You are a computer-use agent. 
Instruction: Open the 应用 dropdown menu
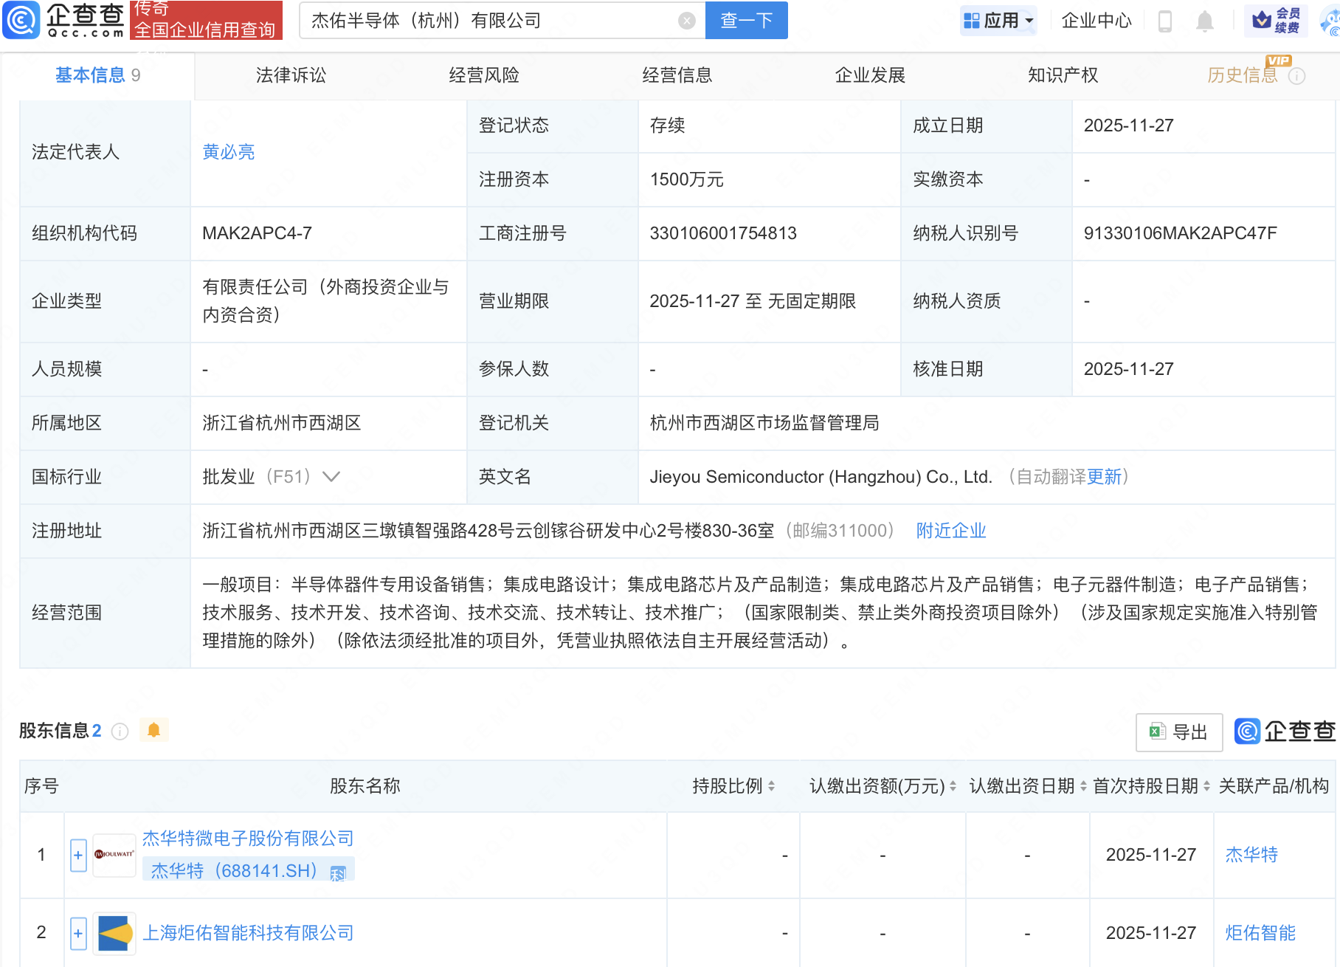point(999,21)
